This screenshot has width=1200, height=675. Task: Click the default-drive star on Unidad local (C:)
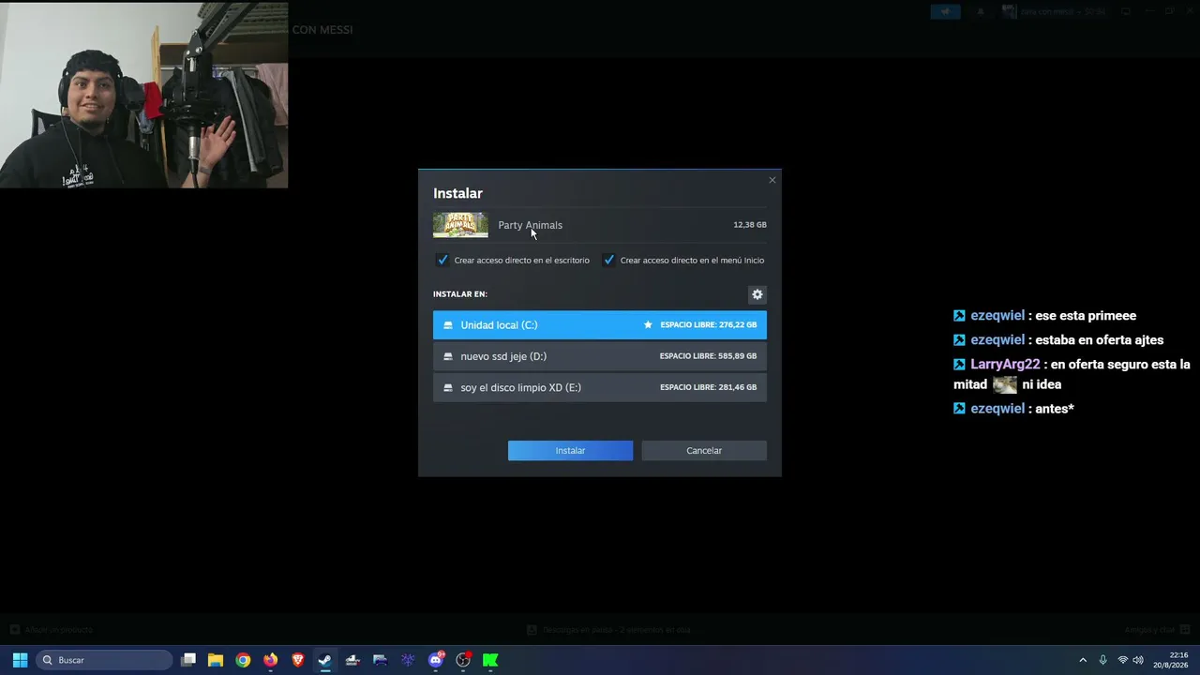tap(648, 325)
